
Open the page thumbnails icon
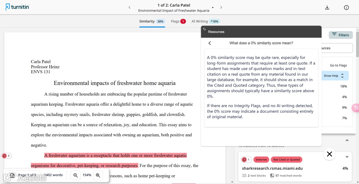(12, 175)
